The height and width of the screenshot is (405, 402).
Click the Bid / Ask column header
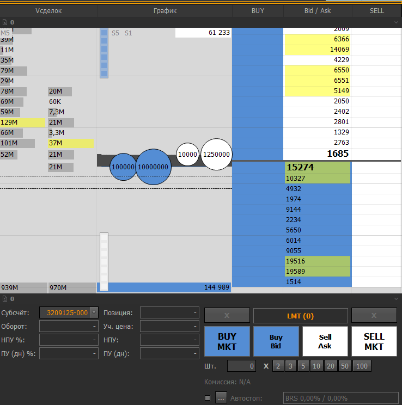(318, 11)
